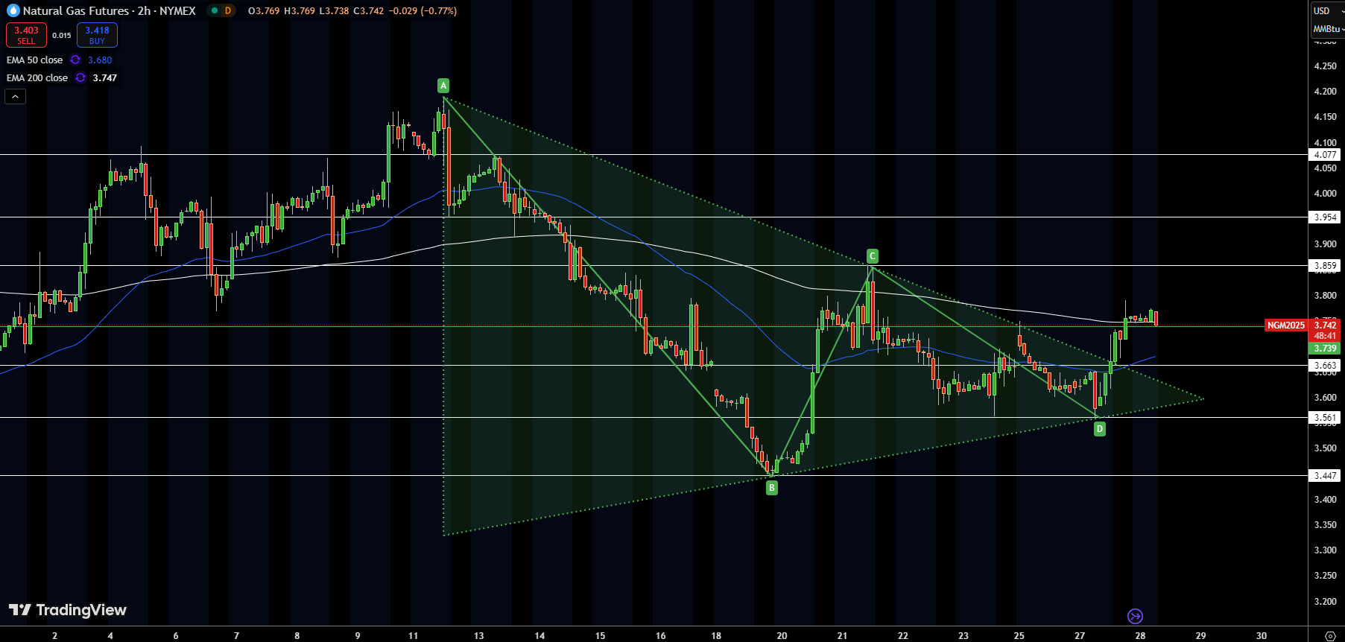
Task: Click the date 11 on time axis
Action: [x=414, y=635]
